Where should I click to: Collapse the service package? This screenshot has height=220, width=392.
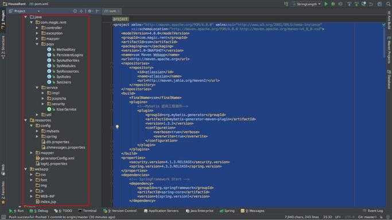coord(37,88)
